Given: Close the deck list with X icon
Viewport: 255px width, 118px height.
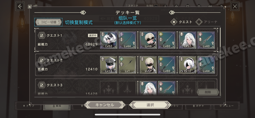Looking at the screenshot, I should coord(235,6).
